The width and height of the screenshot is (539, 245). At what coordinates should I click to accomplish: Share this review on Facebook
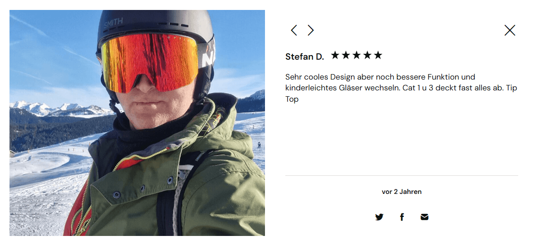[x=402, y=217]
